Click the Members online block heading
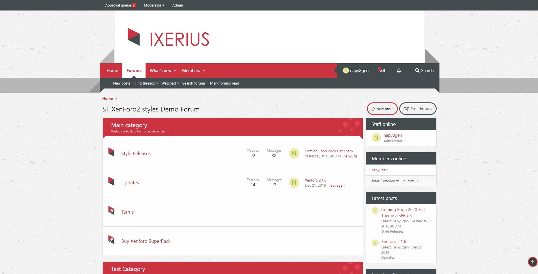 coord(389,159)
